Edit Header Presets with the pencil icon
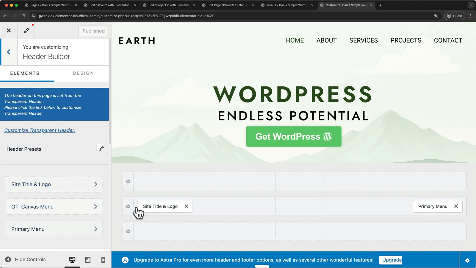 click(x=102, y=148)
